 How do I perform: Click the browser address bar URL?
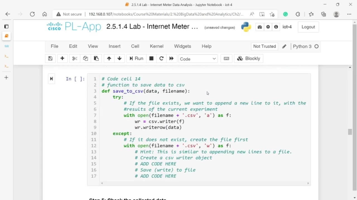coord(166,14)
